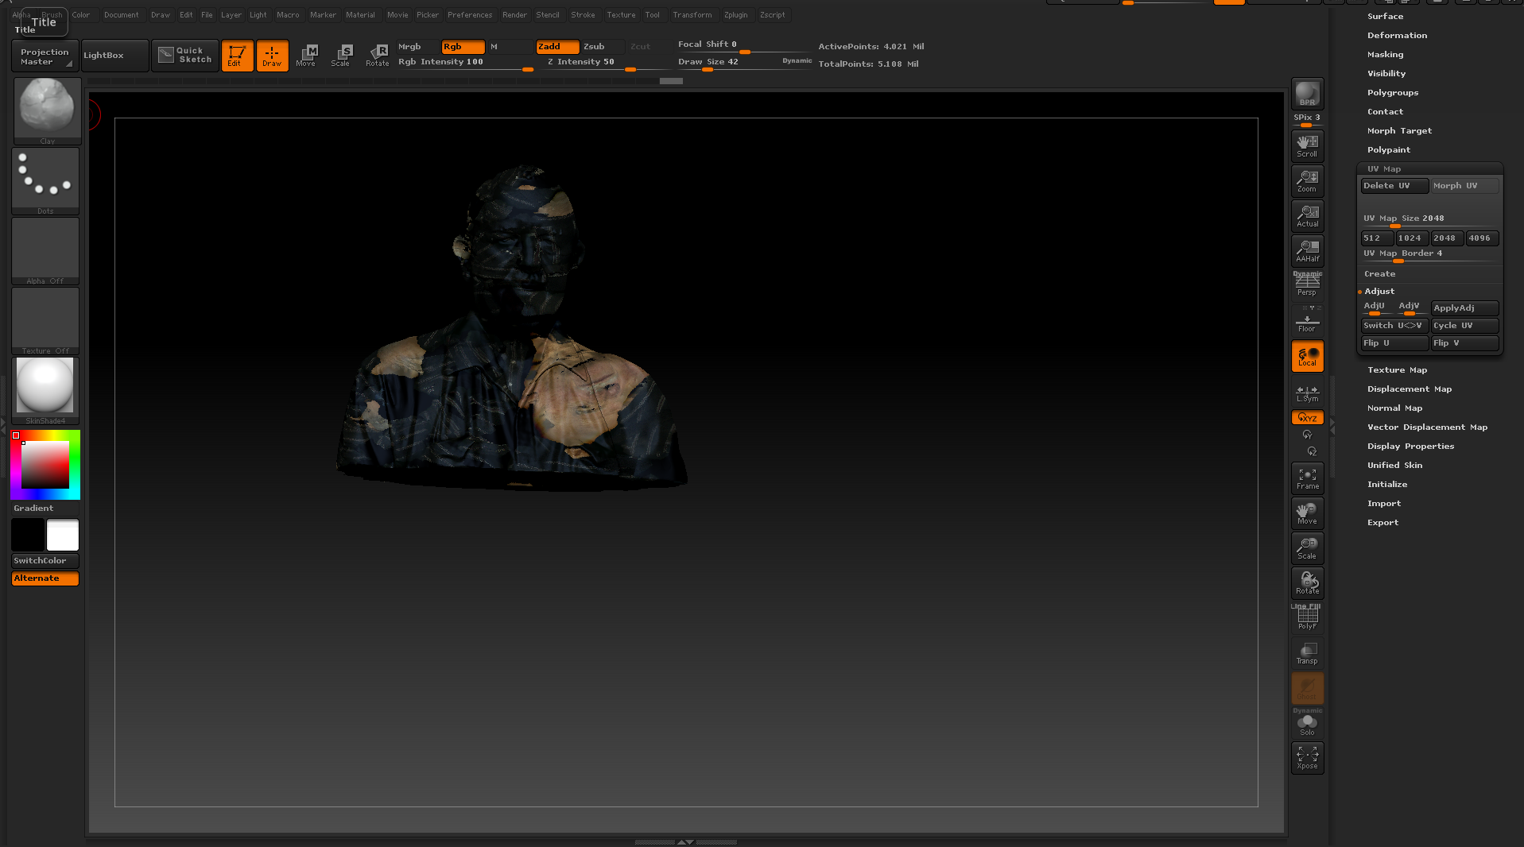Toggle Persp perspective view
This screenshot has width=1524, height=847.
[x=1307, y=284]
